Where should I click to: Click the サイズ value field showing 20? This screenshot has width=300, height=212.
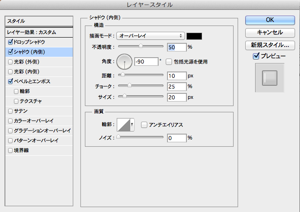pyautogui.click(x=176, y=98)
